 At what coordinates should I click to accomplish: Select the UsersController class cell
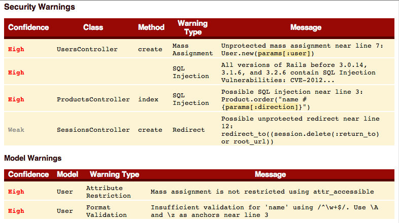click(87, 49)
